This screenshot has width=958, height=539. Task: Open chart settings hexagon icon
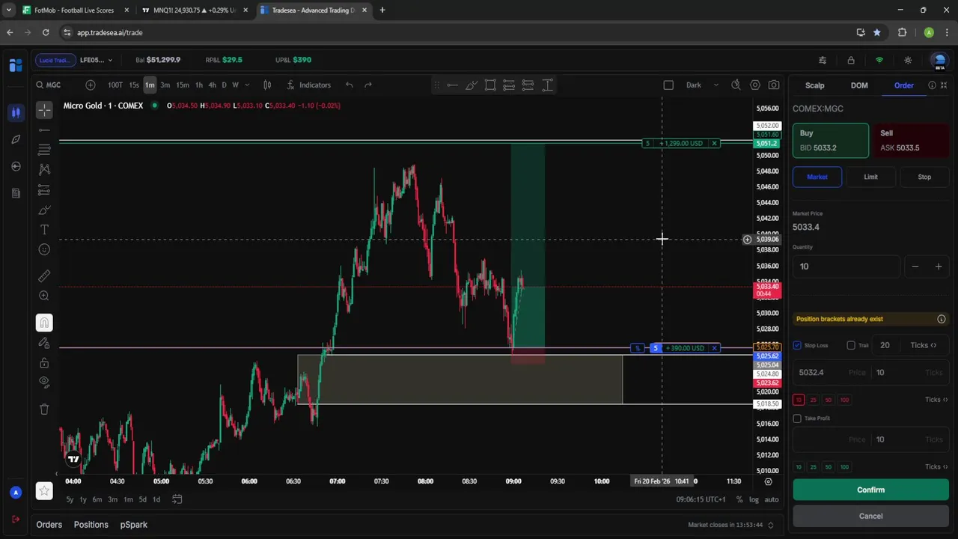(x=754, y=85)
